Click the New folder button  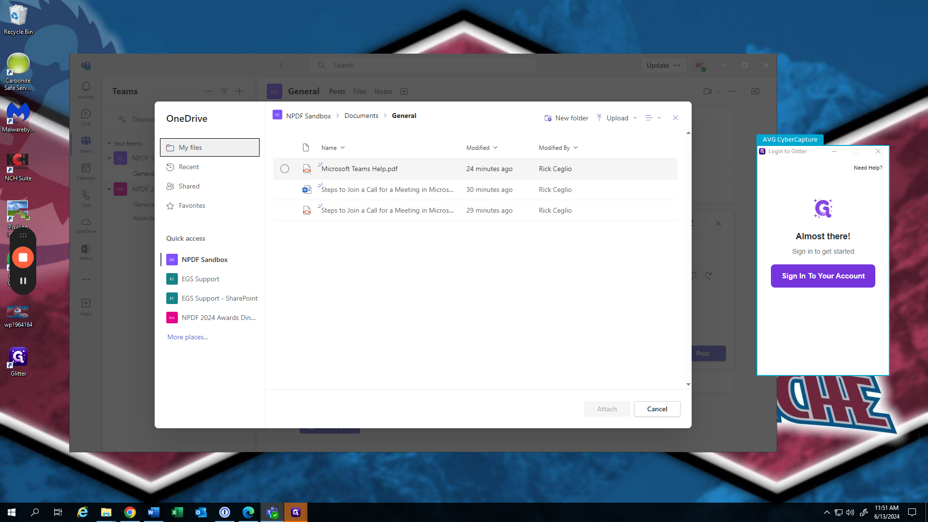coord(566,118)
